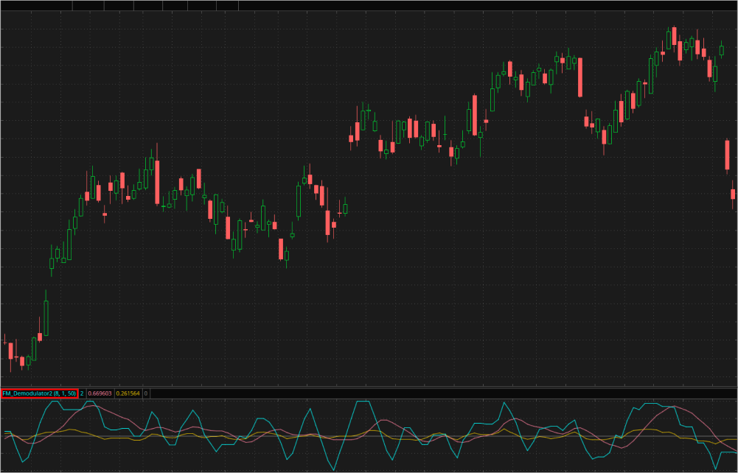Click the tall green candle at chart's lower left
This screenshot has height=473, width=738.
(x=46, y=317)
